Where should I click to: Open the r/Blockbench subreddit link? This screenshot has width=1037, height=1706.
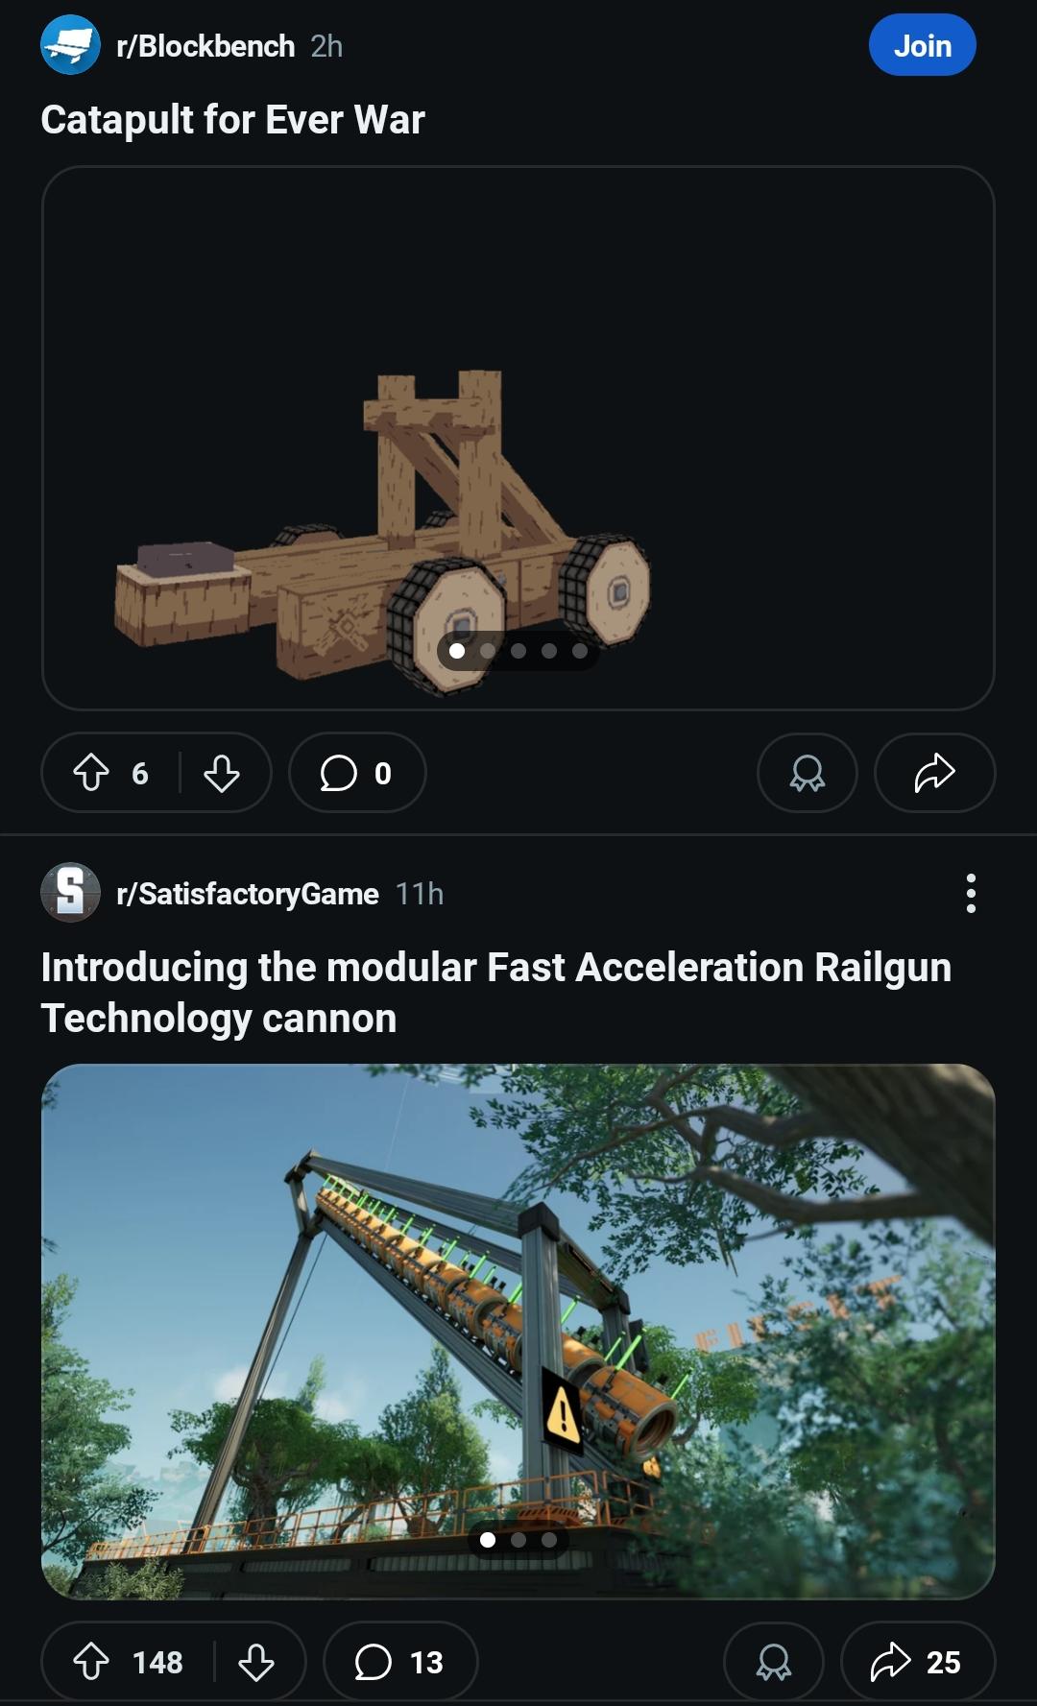pos(205,46)
